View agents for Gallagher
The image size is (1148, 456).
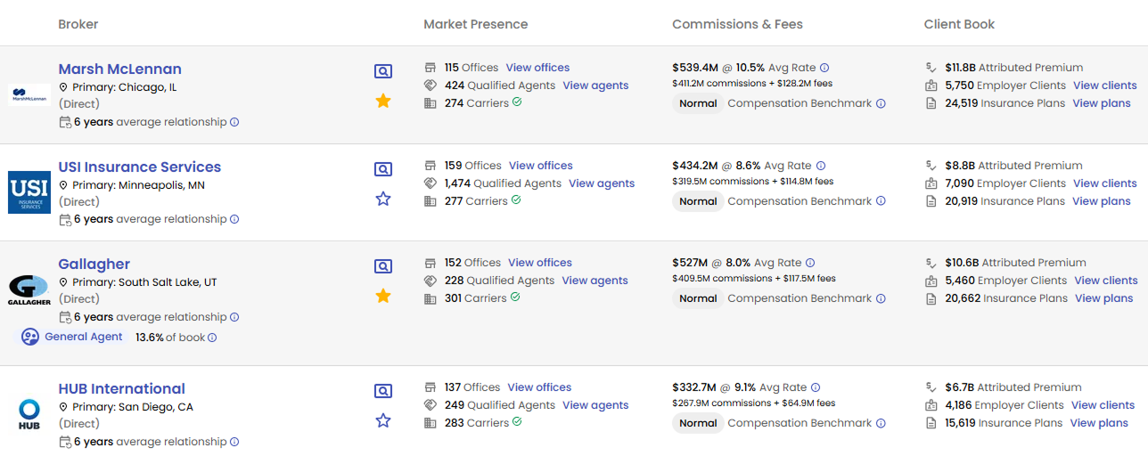(594, 281)
